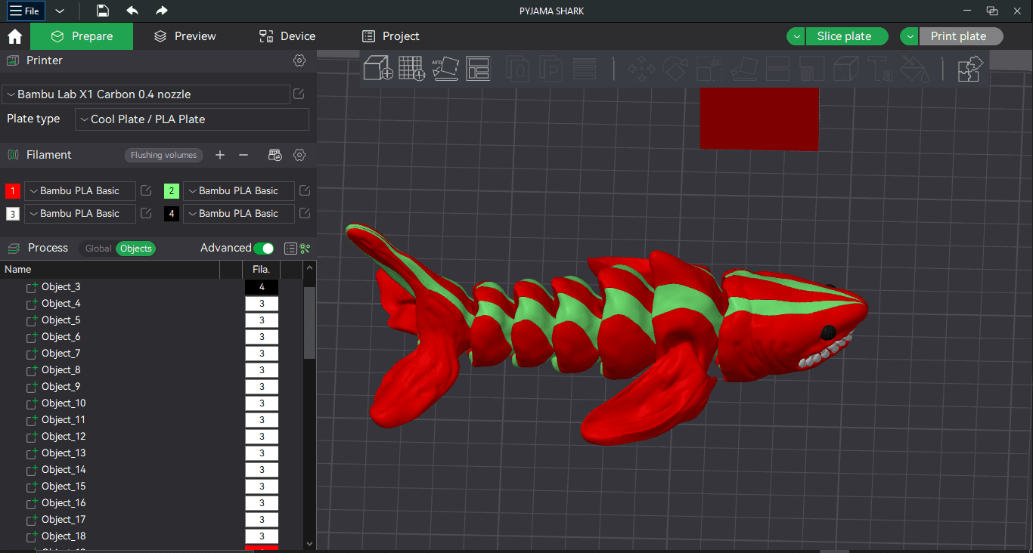Viewport: 1033px width, 553px height.
Task: Switch to the Device tab
Action: [x=287, y=36]
